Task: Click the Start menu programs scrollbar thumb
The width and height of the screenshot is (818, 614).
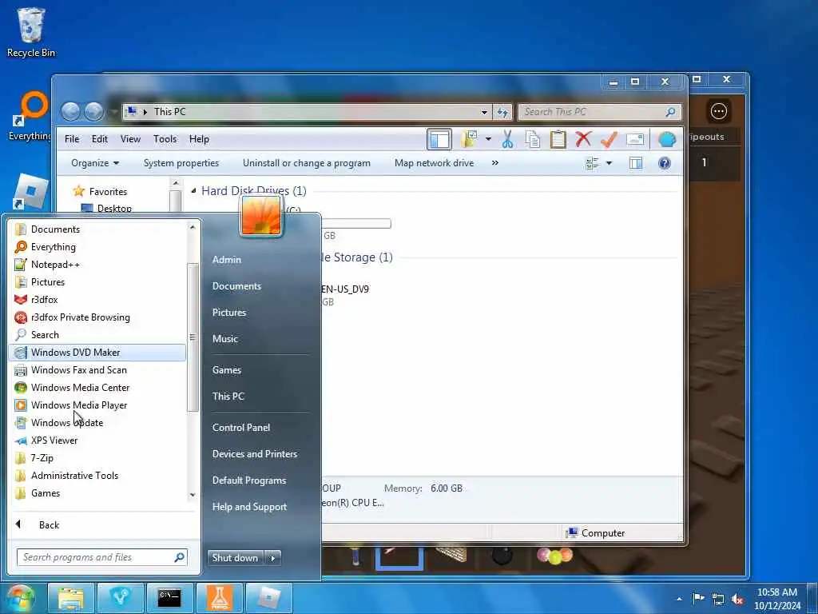Action: point(193,337)
